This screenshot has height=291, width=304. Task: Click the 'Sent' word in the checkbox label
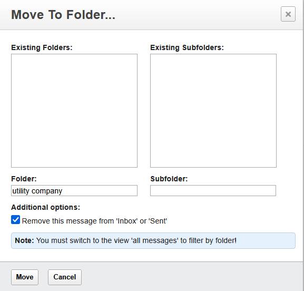(x=158, y=221)
